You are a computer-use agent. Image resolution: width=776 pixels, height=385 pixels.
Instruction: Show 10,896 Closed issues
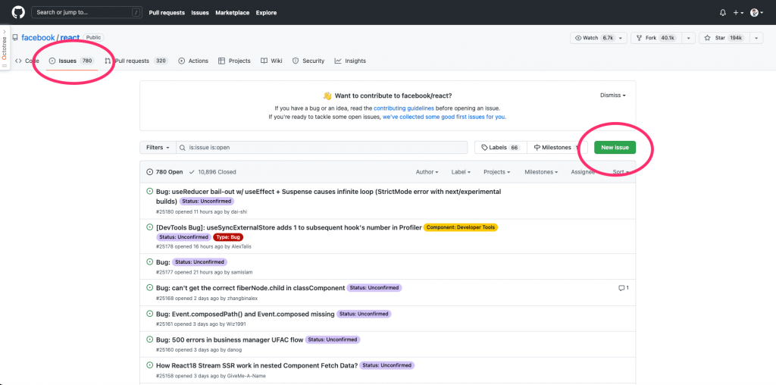(212, 172)
